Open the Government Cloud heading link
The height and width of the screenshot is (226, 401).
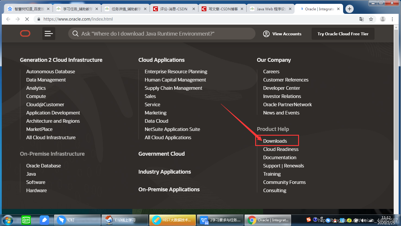coord(161,154)
